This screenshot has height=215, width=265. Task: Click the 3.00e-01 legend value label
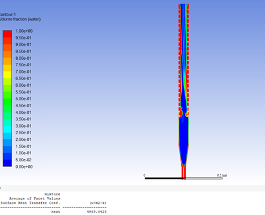[x=23, y=126]
